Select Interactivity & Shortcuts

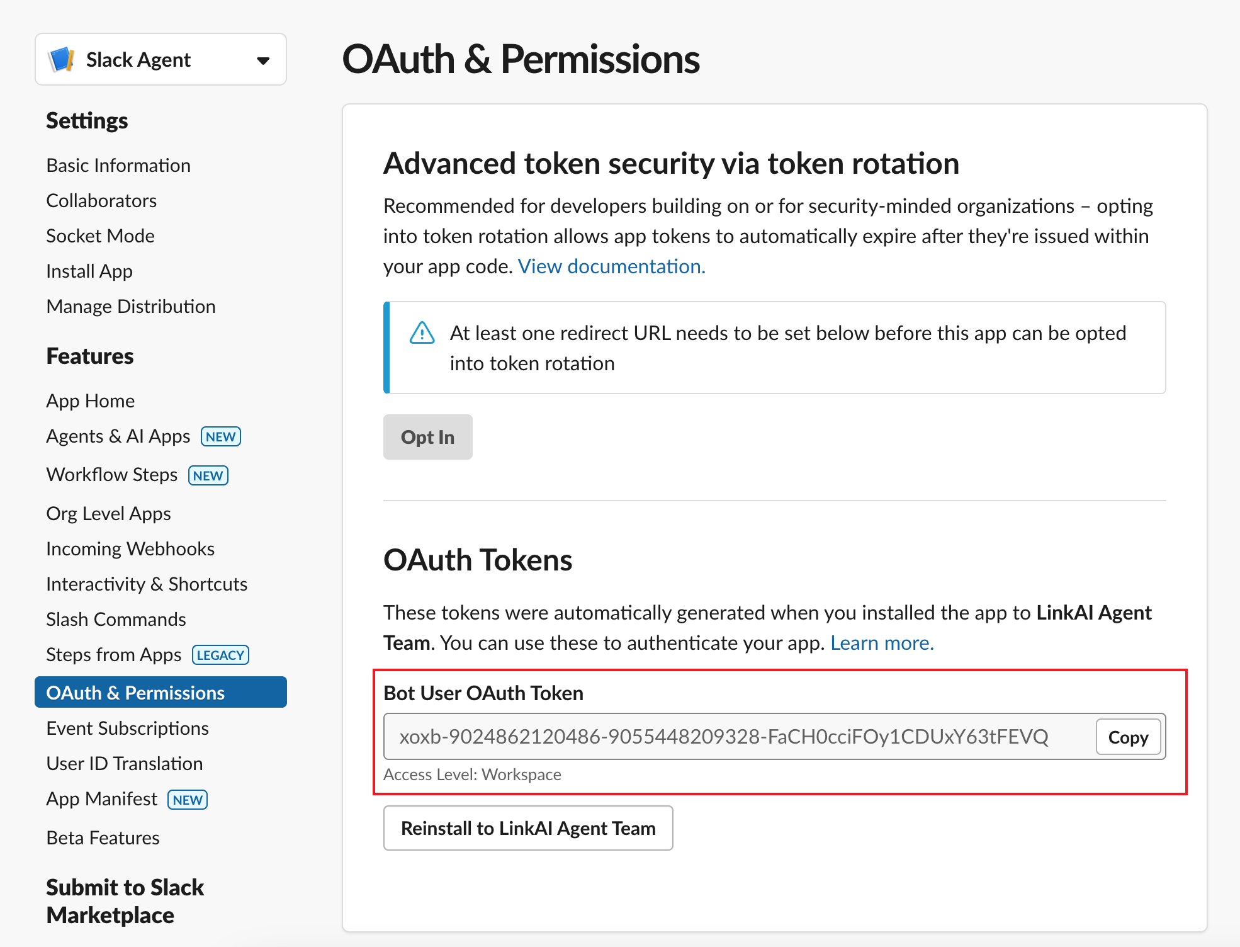[147, 584]
